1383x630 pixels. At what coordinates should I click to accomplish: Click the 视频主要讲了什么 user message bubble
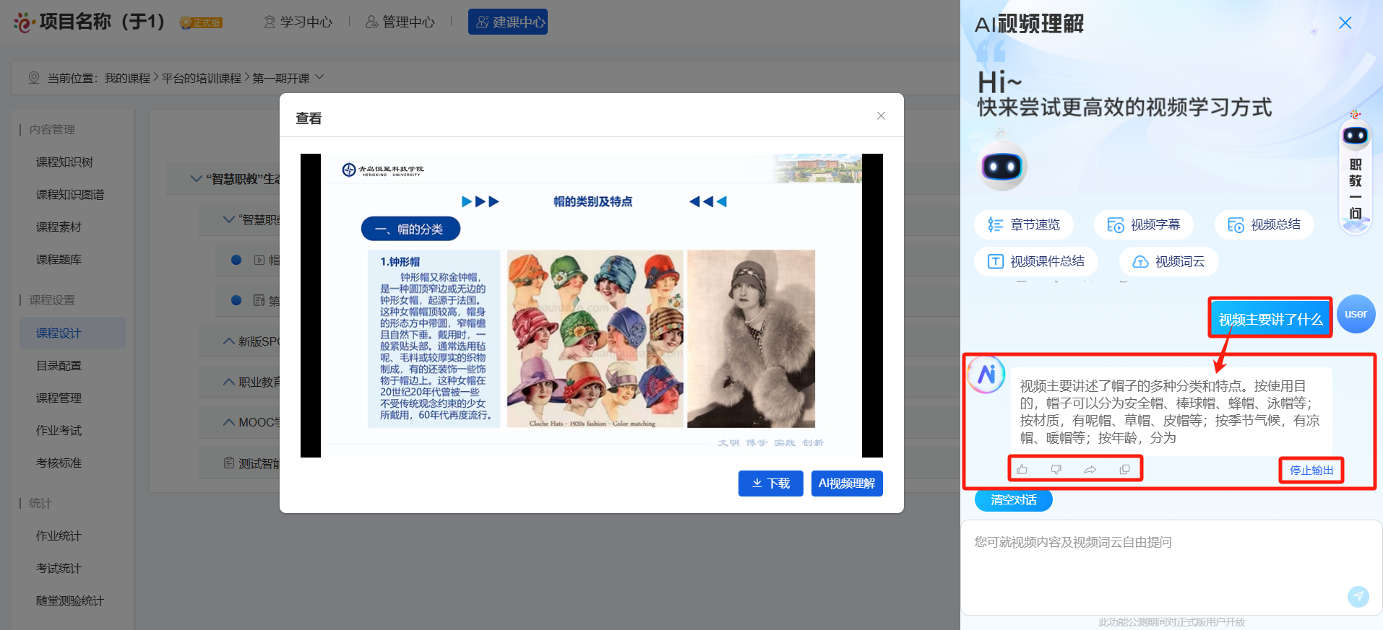click(x=1270, y=319)
